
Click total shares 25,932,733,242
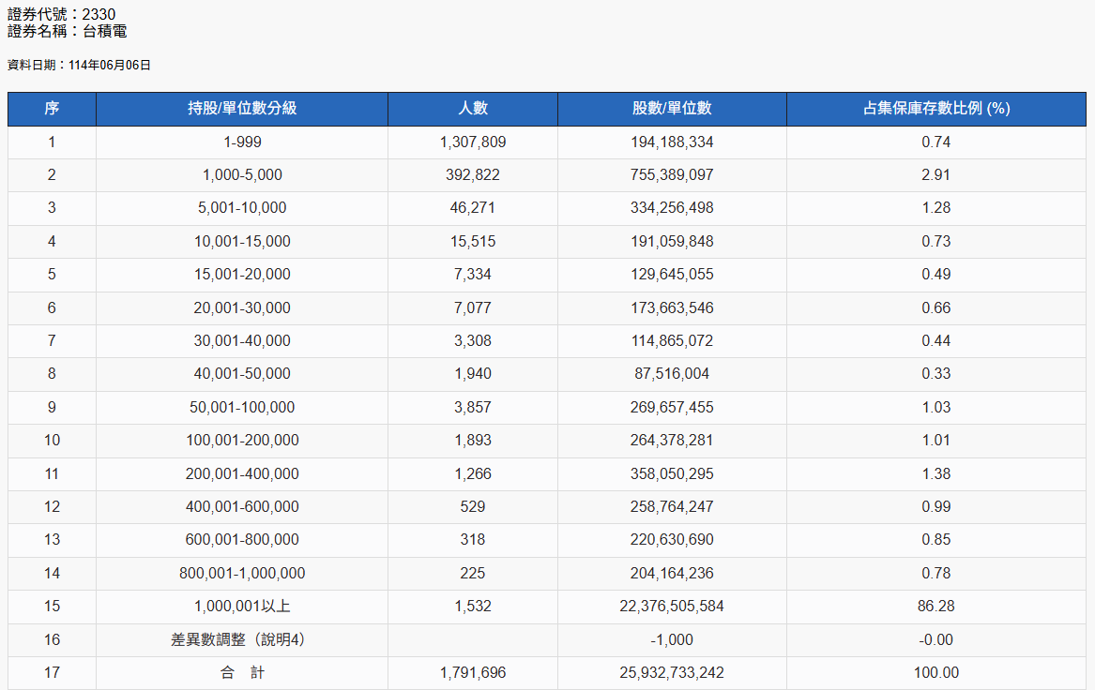pos(672,673)
